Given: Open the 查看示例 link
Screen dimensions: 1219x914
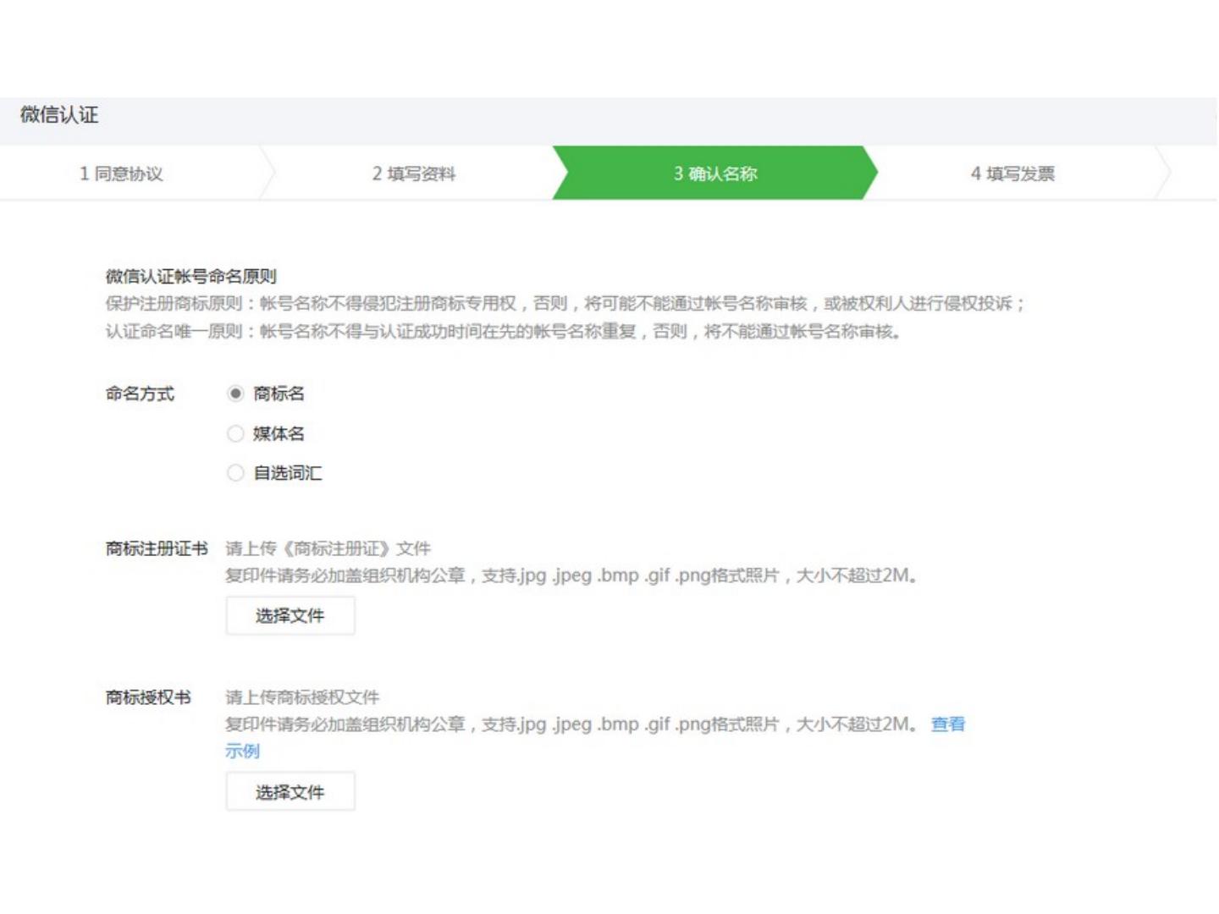Looking at the screenshot, I should 947,724.
